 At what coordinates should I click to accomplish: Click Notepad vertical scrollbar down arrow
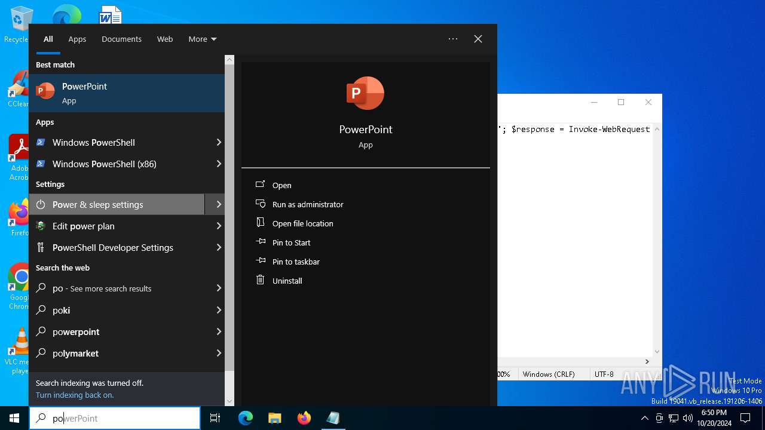tap(657, 352)
